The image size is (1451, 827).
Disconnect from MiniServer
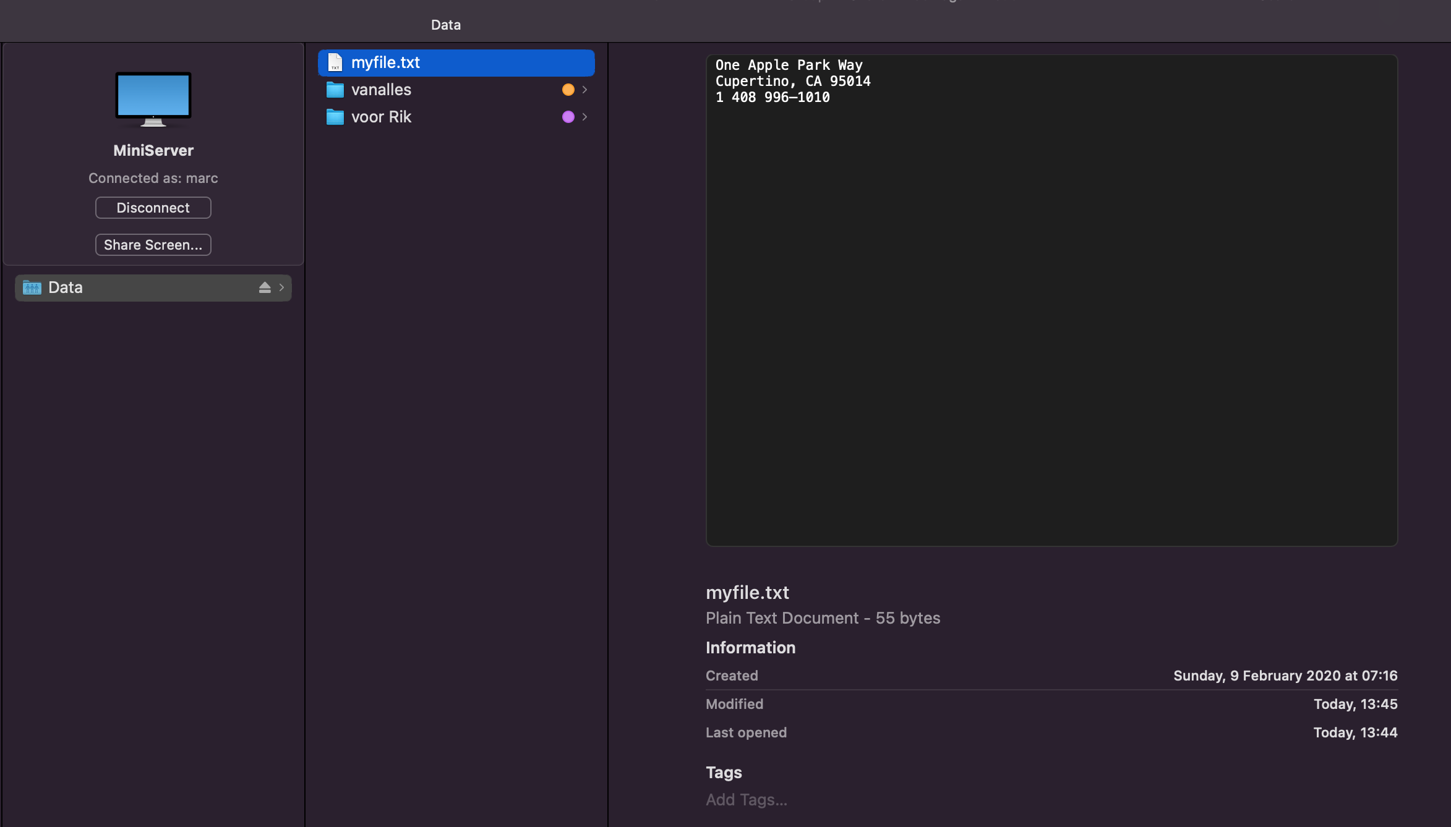click(153, 208)
